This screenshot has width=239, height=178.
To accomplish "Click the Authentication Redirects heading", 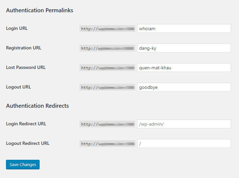I will coord(37,106).
